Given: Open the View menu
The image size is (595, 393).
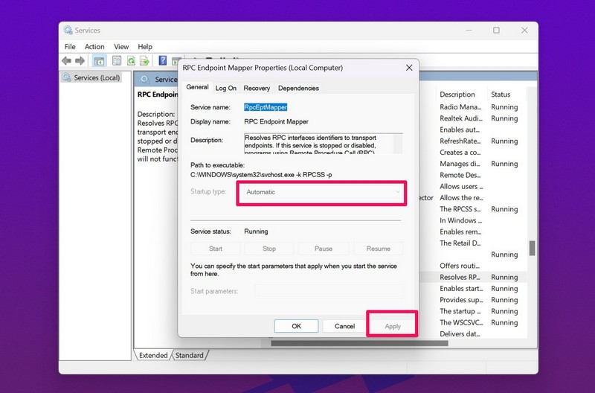Looking at the screenshot, I should [x=121, y=46].
